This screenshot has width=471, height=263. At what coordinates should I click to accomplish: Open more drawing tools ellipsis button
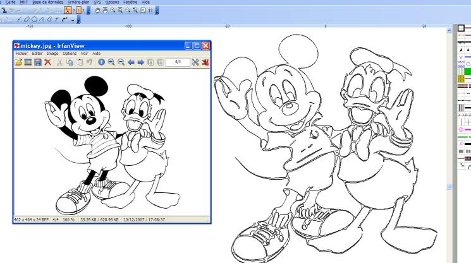(x=72, y=20)
